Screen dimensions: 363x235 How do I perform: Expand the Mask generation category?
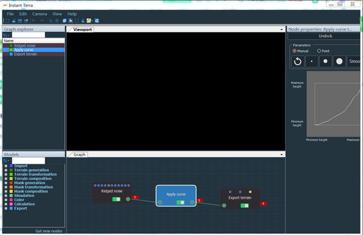coord(6,183)
